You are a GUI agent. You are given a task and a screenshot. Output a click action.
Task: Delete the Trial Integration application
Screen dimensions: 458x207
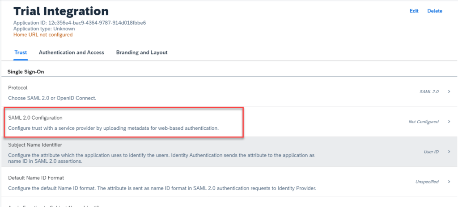pyautogui.click(x=434, y=11)
